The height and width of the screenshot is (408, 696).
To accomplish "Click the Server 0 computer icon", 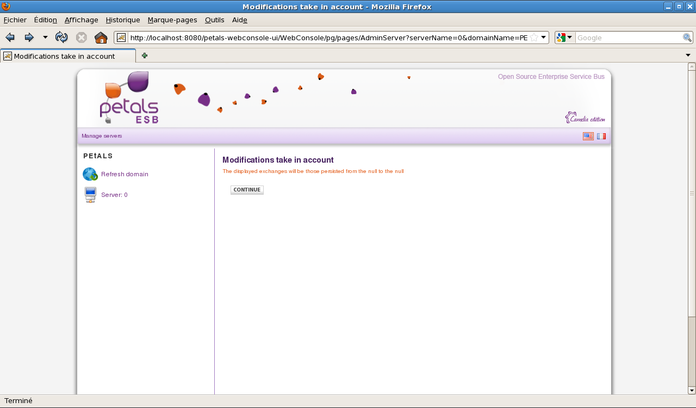I will [x=90, y=195].
